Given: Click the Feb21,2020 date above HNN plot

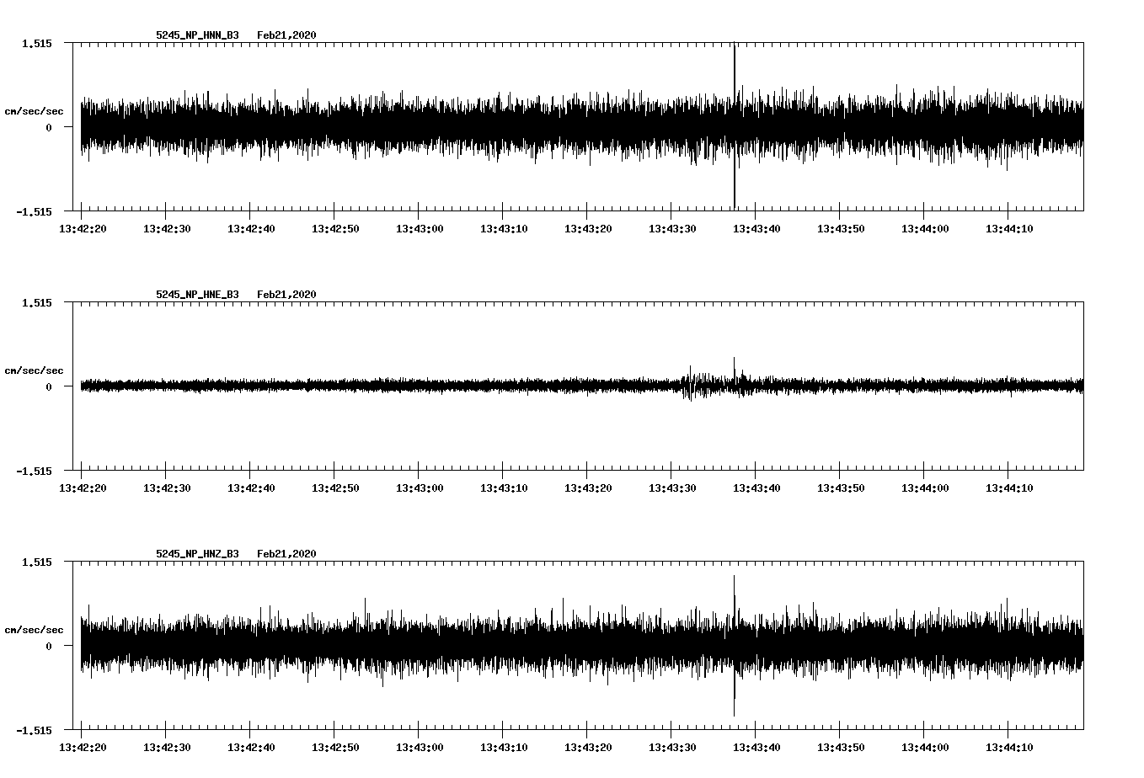Looking at the screenshot, I should coord(286,35).
